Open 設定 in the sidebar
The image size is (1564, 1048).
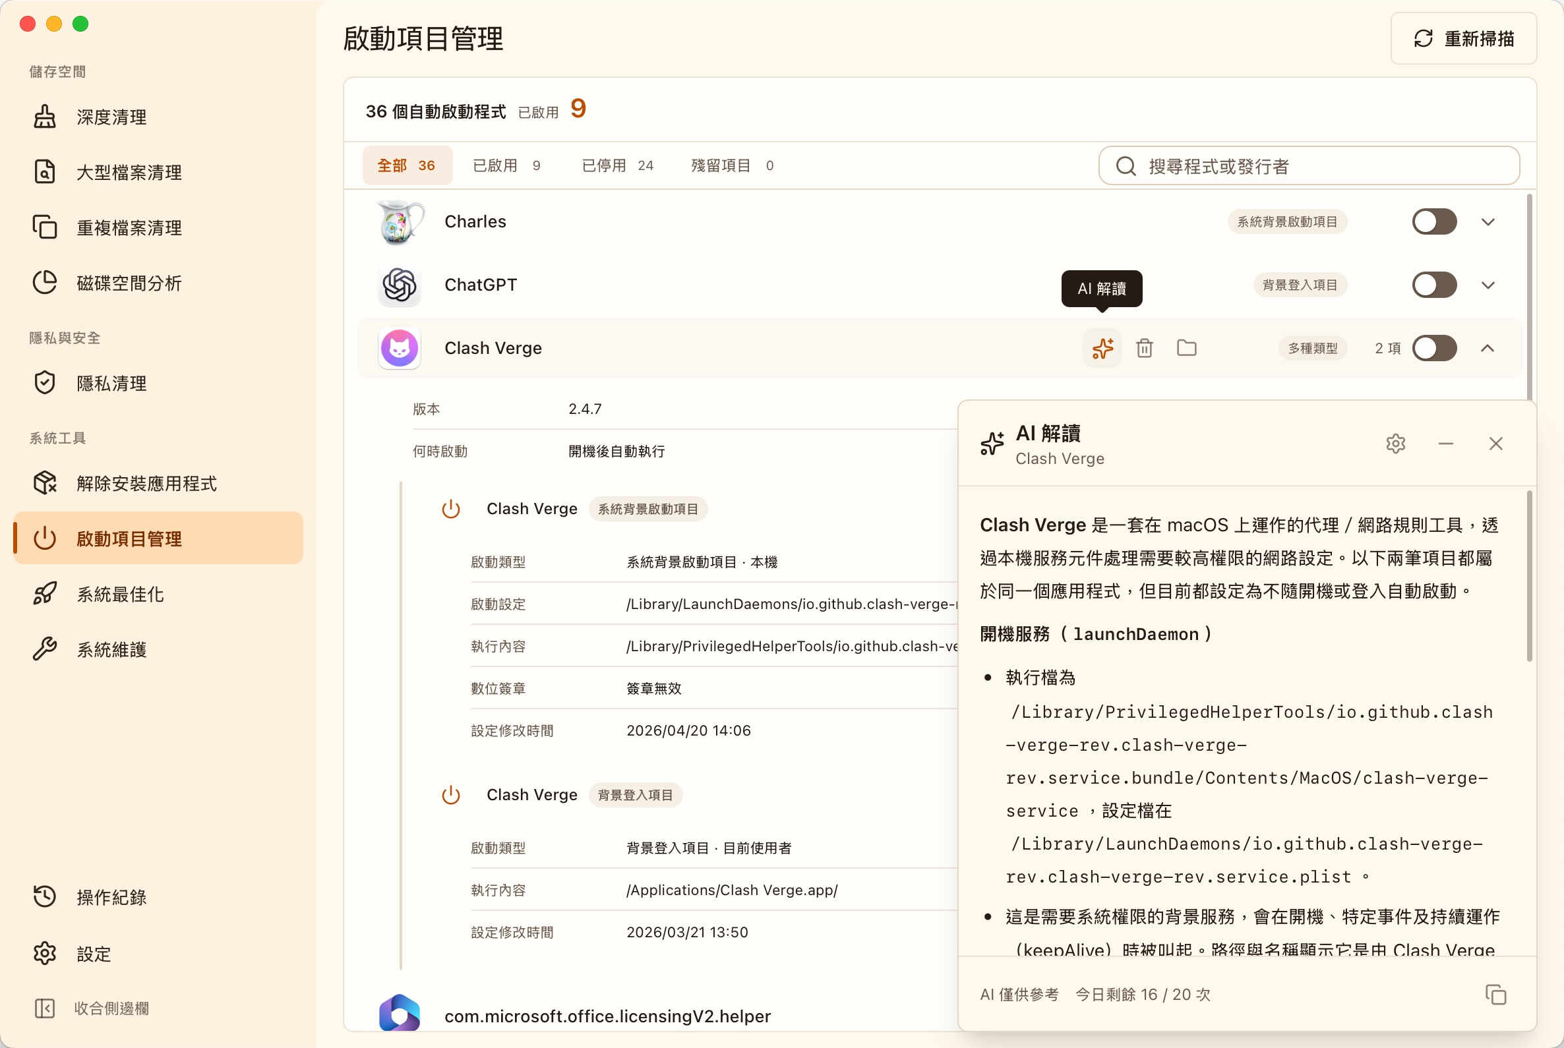pos(158,954)
